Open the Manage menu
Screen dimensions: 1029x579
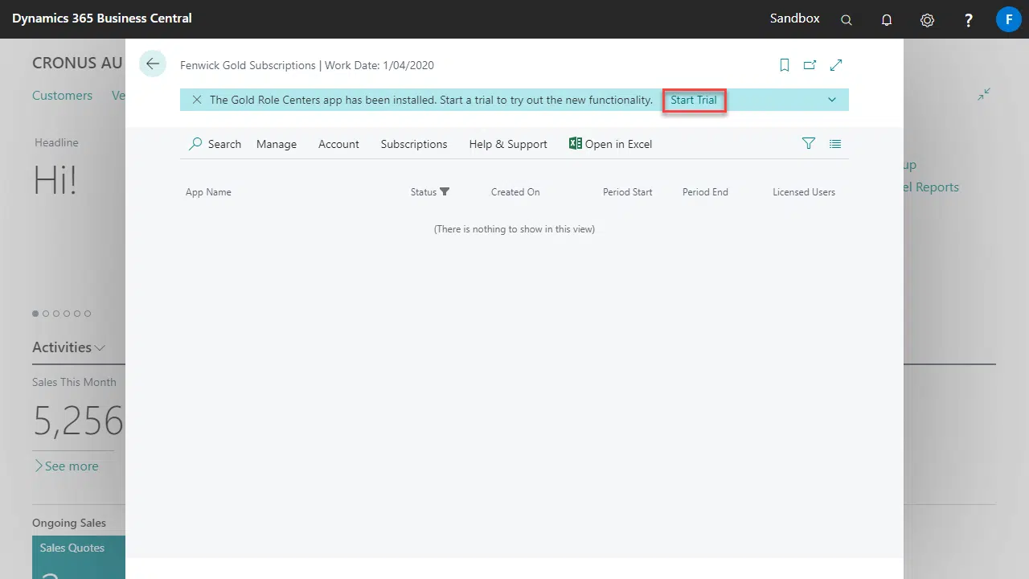point(277,144)
